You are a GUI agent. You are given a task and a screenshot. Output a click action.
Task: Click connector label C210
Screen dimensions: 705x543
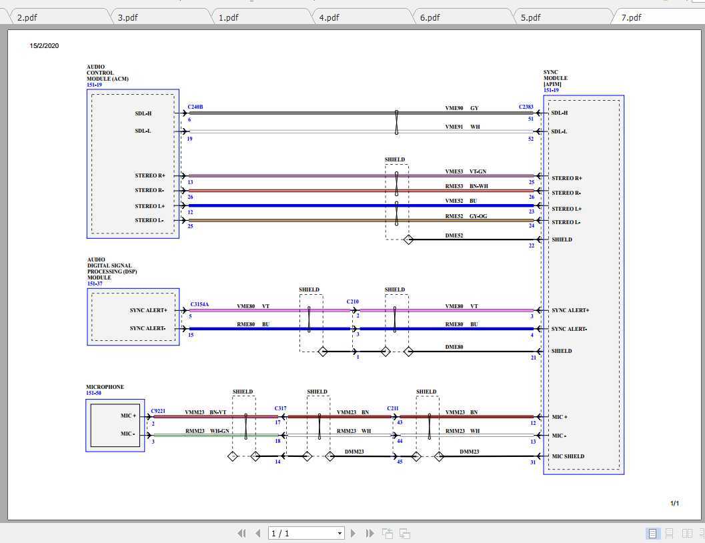(x=352, y=302)
